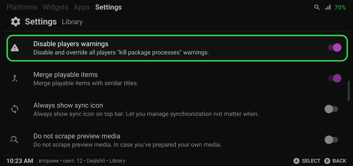Open search with the magnifier icon
The width and height of the screenshot is (353, 166).
coord(317,7)
